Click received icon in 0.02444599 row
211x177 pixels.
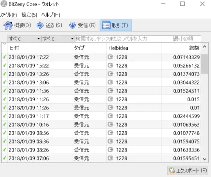111,116
